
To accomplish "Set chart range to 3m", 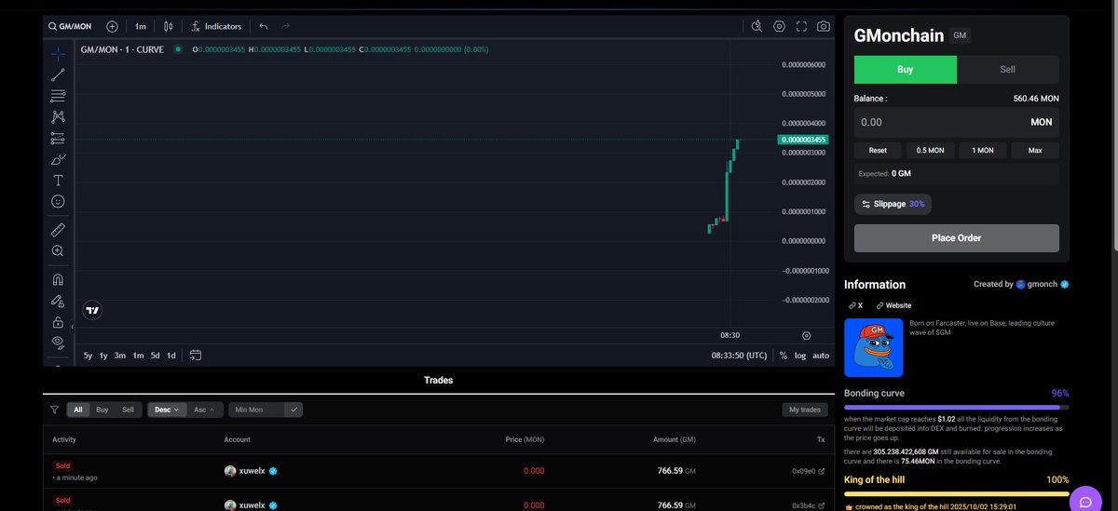I will [x=120, y=356].
